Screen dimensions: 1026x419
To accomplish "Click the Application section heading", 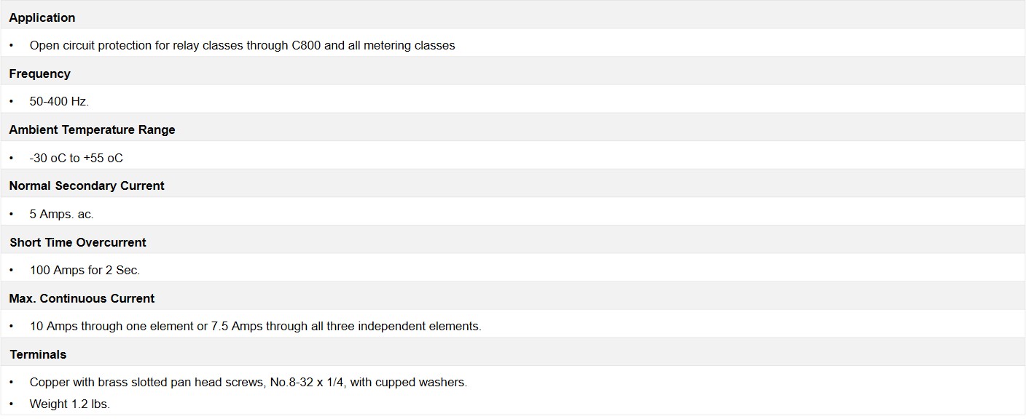I will (42, 17).
